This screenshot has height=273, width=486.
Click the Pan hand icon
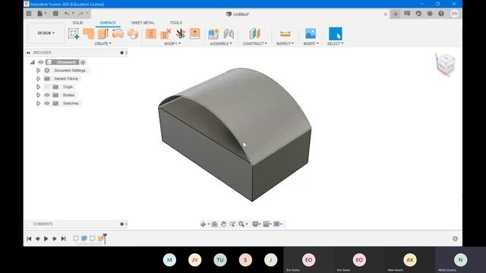coord(223,224)
